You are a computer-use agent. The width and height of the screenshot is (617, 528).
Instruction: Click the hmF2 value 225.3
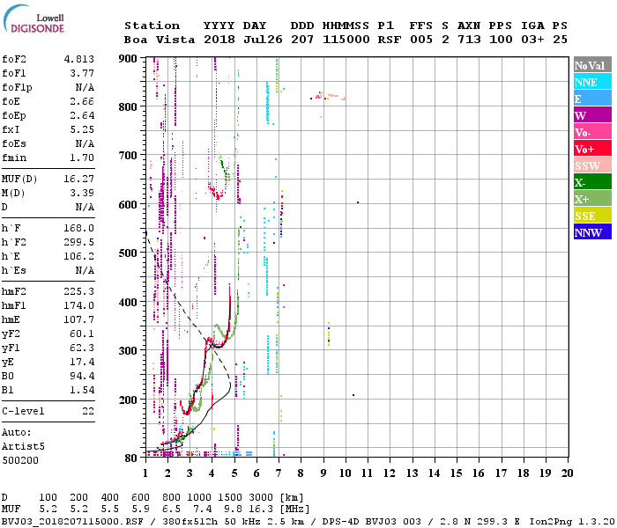[x=79, y=291]
